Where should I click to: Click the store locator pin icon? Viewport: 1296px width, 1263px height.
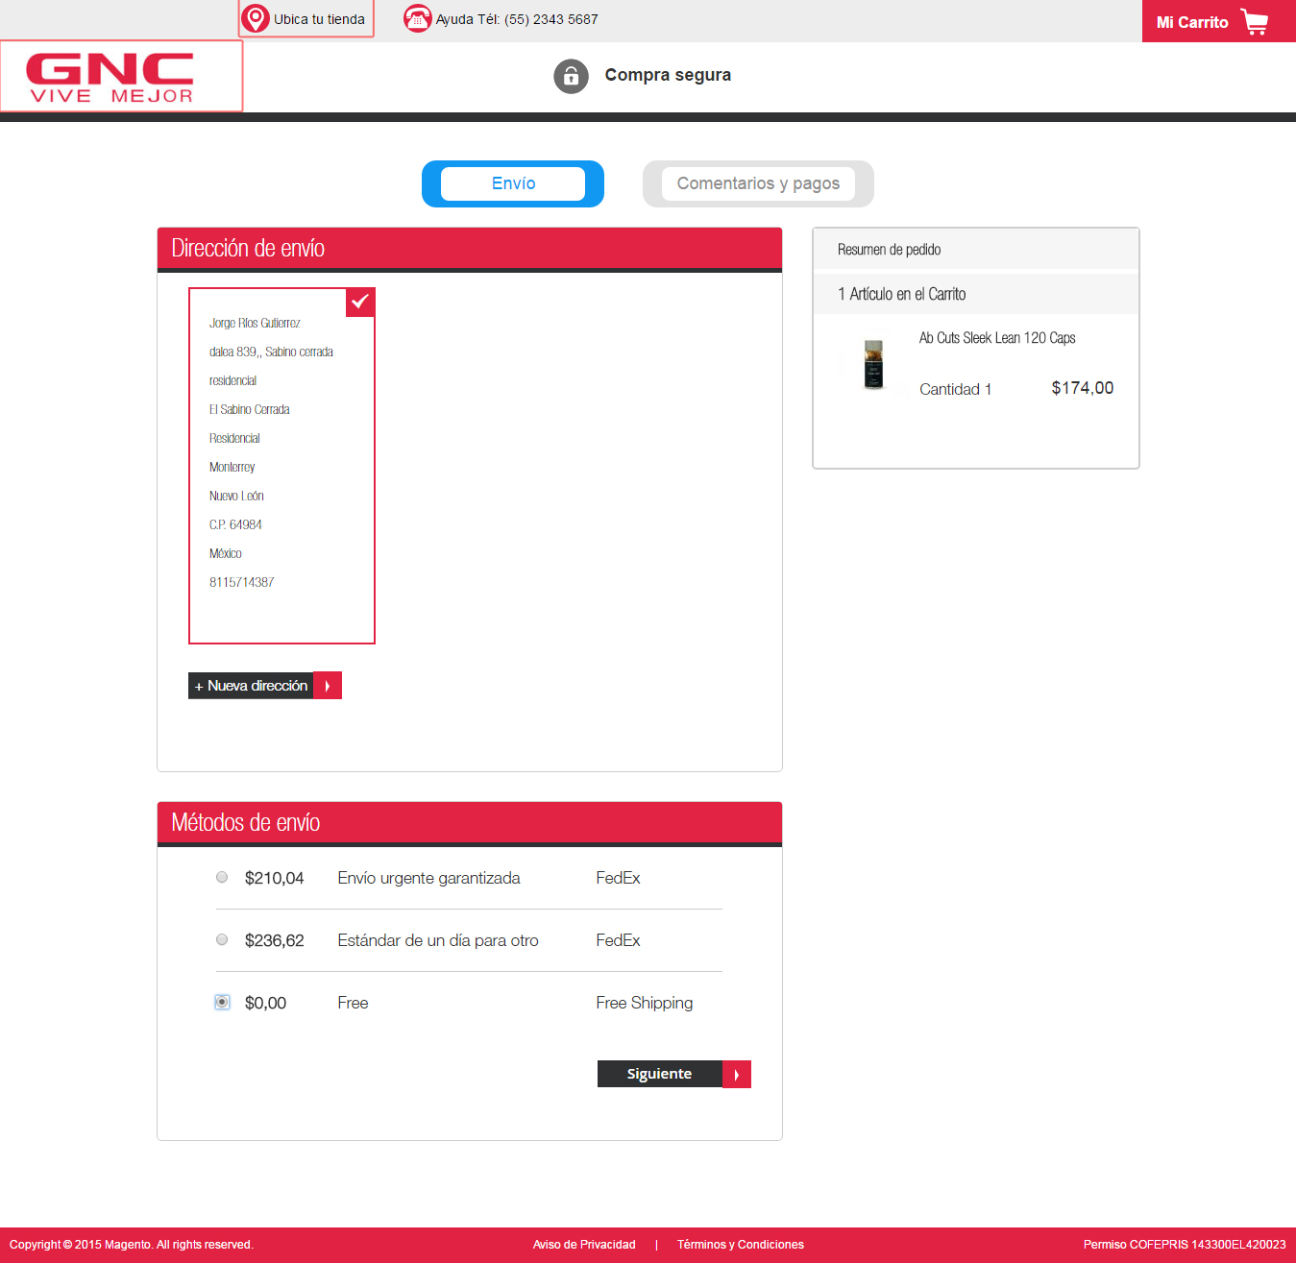[256, 19]
